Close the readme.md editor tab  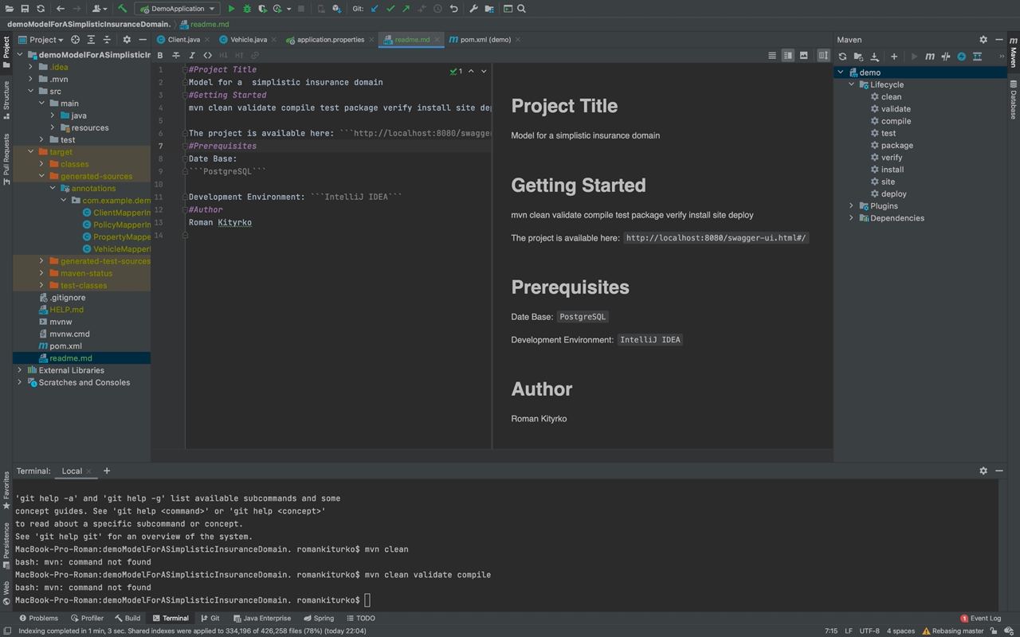point(437,39)
